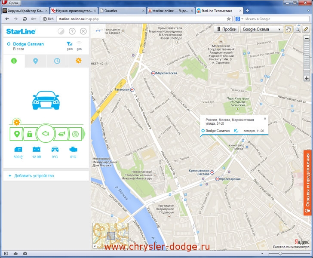Image resolution: width=313 pixels, height=258 pixels.
Task: Toggle the theme contrast circle icon
Action: 61,31
